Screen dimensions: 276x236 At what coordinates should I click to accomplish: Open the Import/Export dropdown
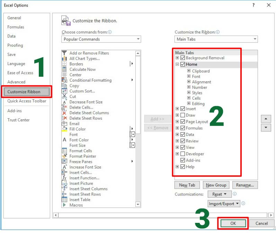tap(224, 203)
